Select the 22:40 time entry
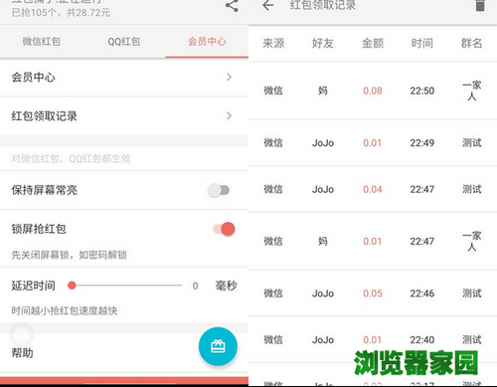Image resolution: width=497 pixels, height=387 pixels. 422,340
